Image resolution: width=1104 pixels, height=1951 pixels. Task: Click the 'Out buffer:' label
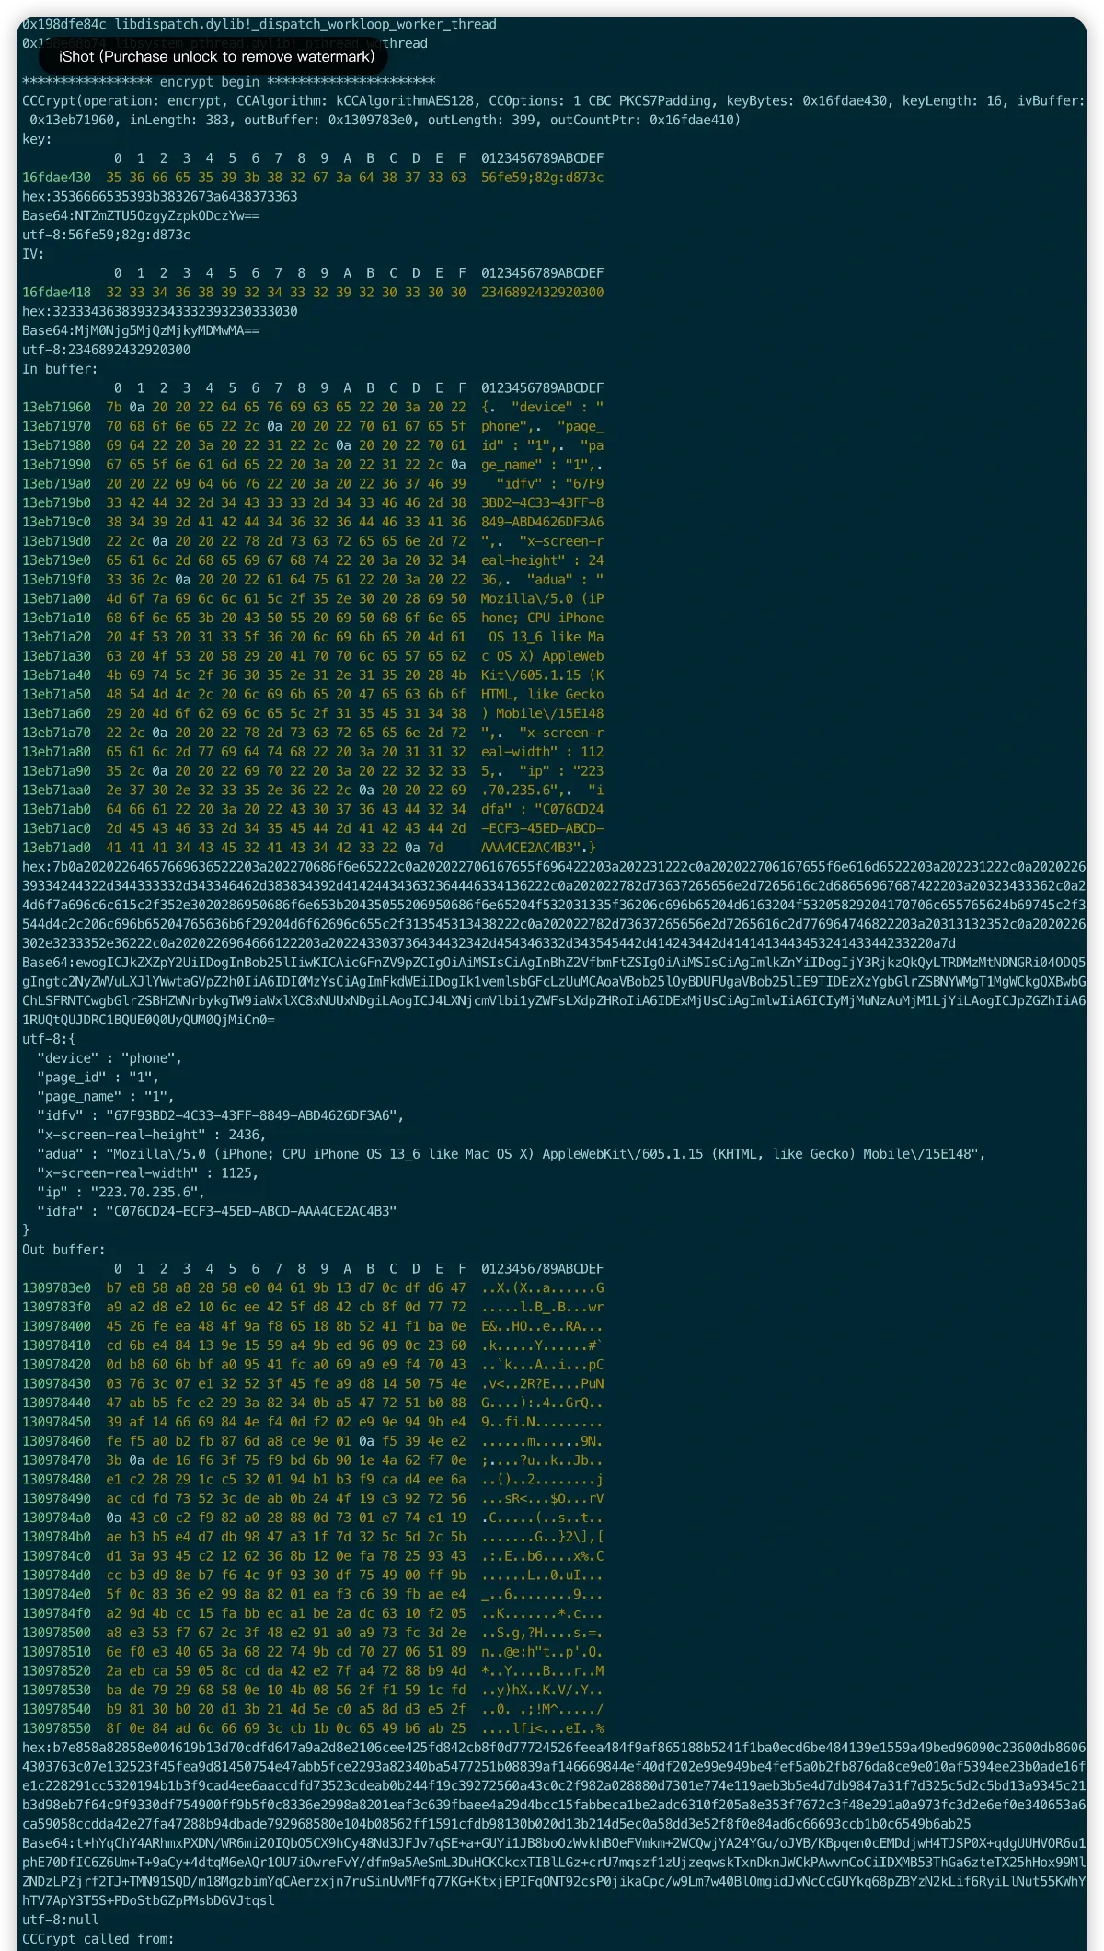pyautogui.click(x=63, y=1250)
